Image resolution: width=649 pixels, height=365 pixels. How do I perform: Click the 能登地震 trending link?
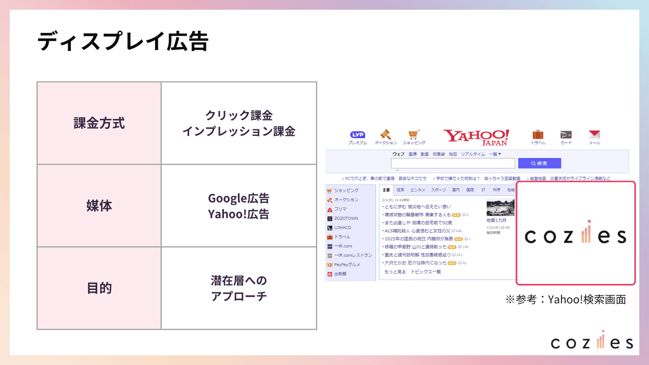click(538, 178)
